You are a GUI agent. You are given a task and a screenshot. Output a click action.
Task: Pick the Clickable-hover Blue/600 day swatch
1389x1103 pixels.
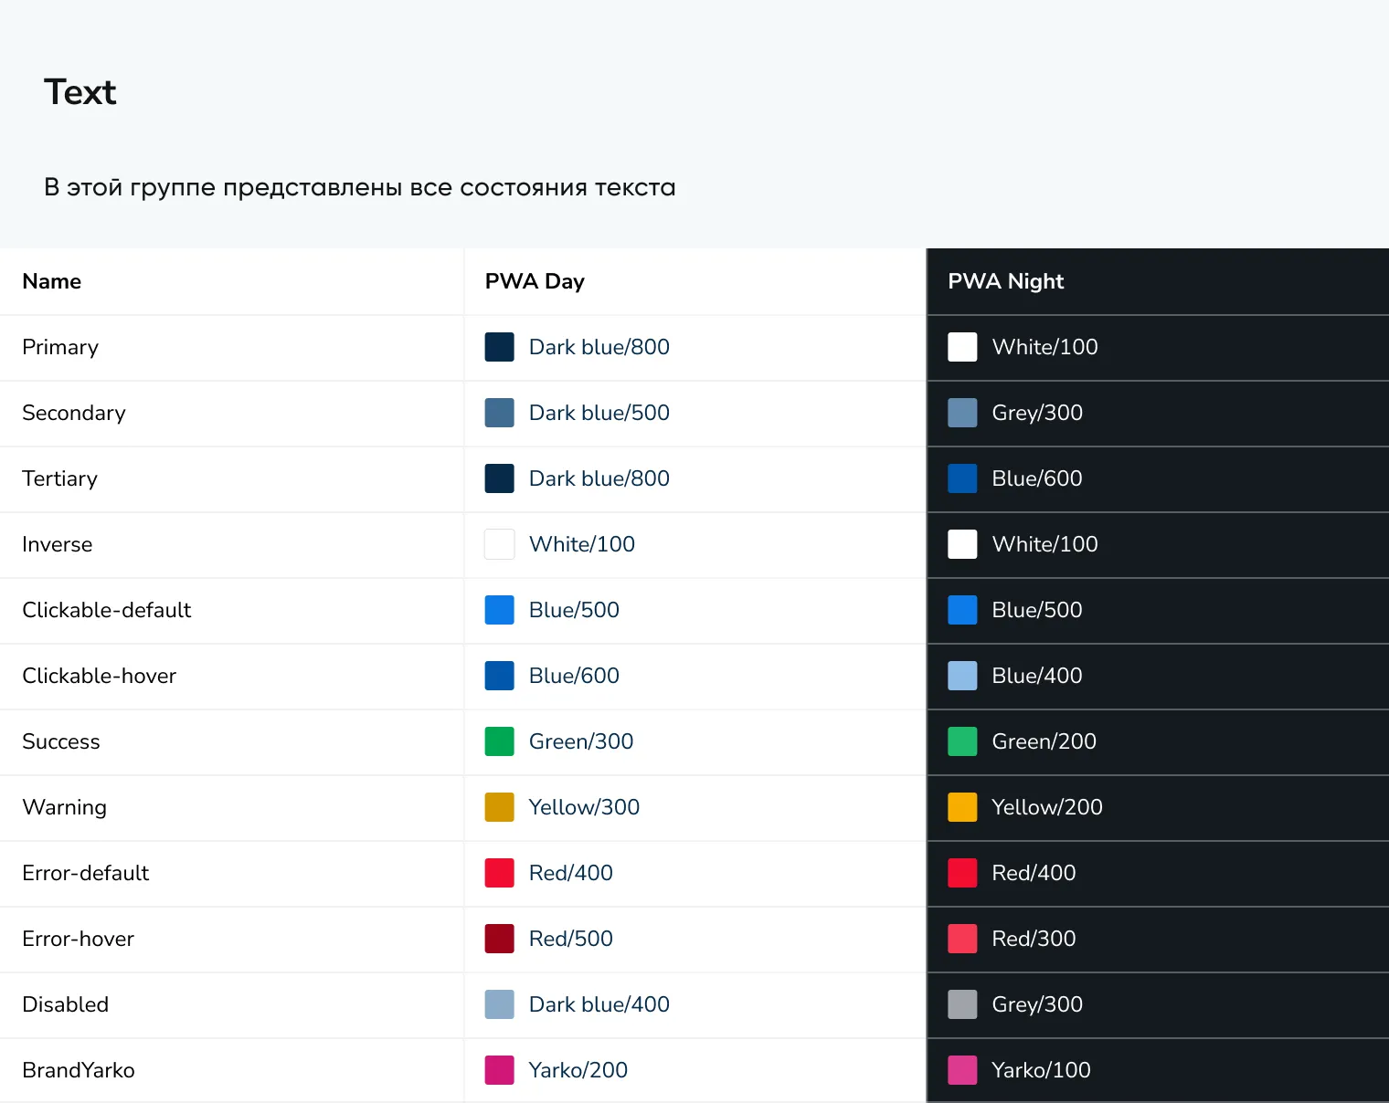[x=499, y=676]
